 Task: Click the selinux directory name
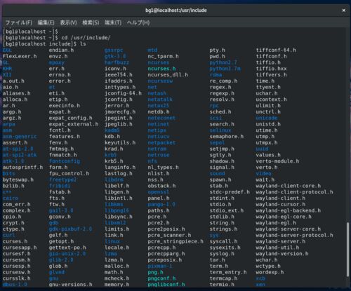(x=220, y=130)
